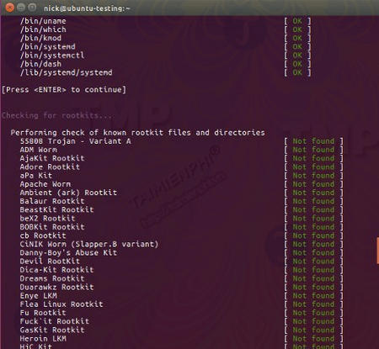Click the 'BOBKit Rootkit' entry
This screenshot has height=349, width=379.
(52, 227)
